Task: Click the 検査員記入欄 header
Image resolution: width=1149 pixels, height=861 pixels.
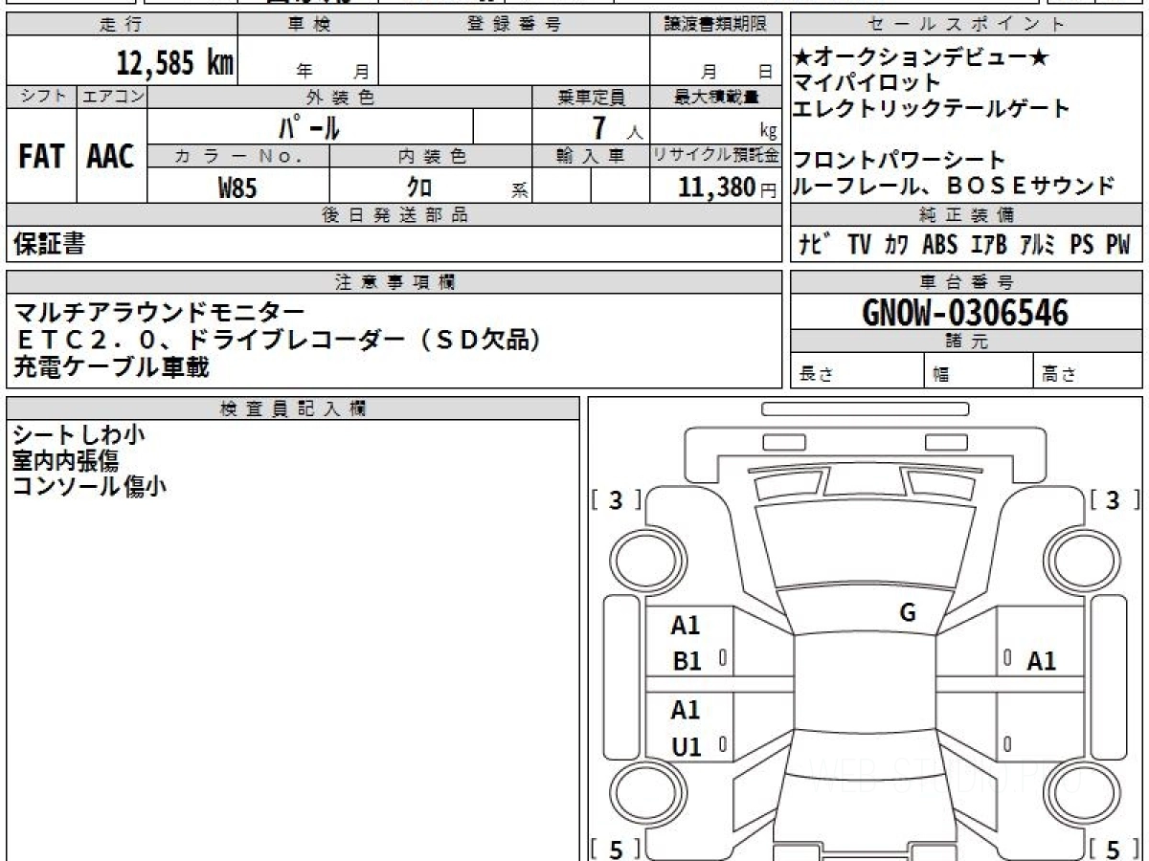Action: click(293, 408)
